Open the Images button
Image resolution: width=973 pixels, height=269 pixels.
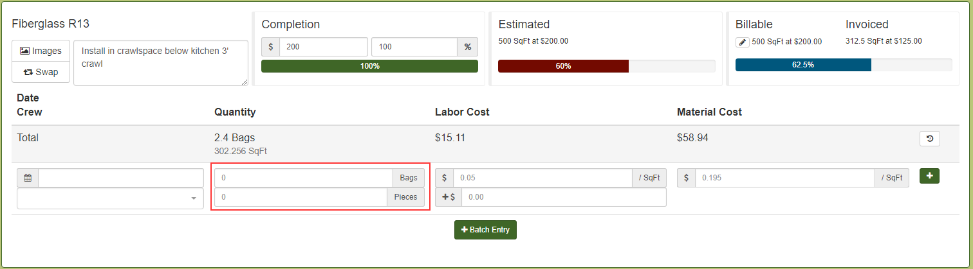click(41, 51)
